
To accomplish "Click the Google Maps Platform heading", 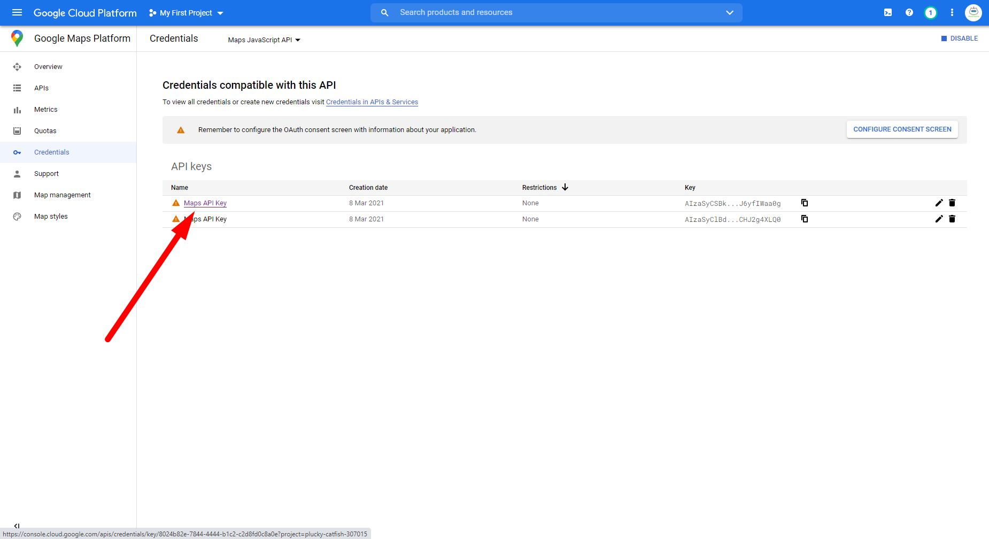I will [x=82, y=38].
